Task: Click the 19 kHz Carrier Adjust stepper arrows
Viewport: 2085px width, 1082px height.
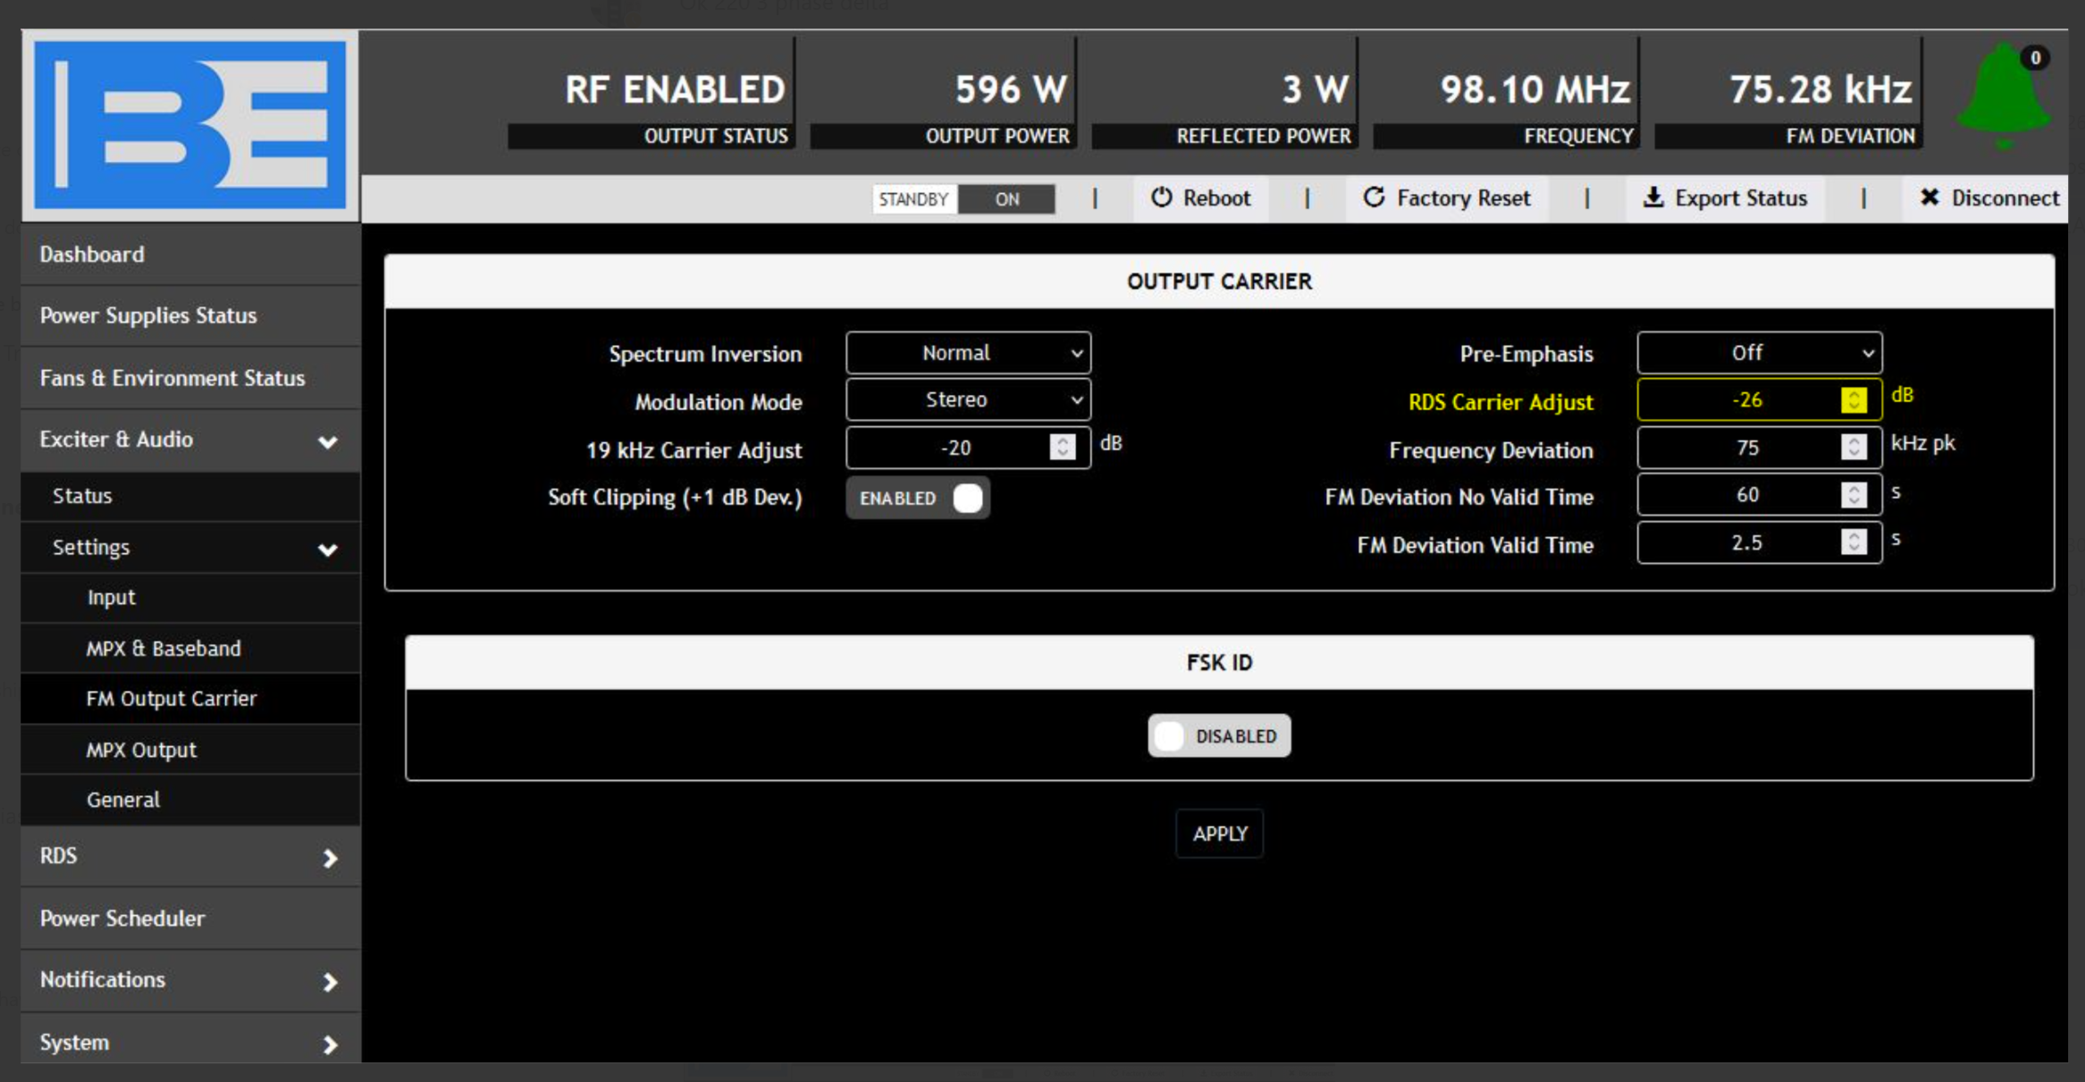Action: pyautogui.click(x=1062, y=447)
